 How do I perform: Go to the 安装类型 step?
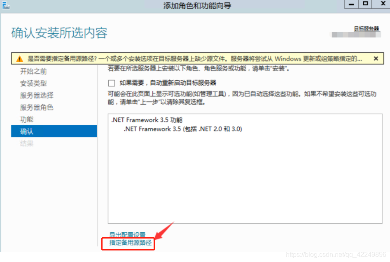(x=34, y=83)
